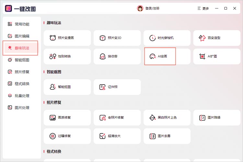Click the 换妆容 face icon
243x162 pixels.
(102, 56)
